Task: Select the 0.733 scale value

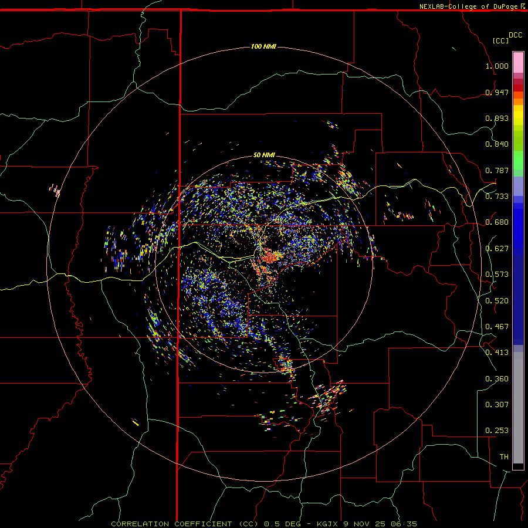Action: pyautogui.click(x=497, y=197)
